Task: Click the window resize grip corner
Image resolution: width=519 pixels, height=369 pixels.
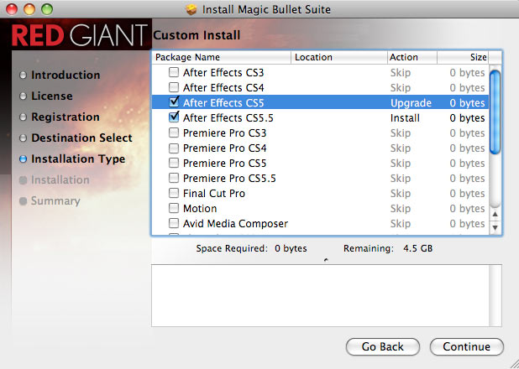Action: click(514, 364)
